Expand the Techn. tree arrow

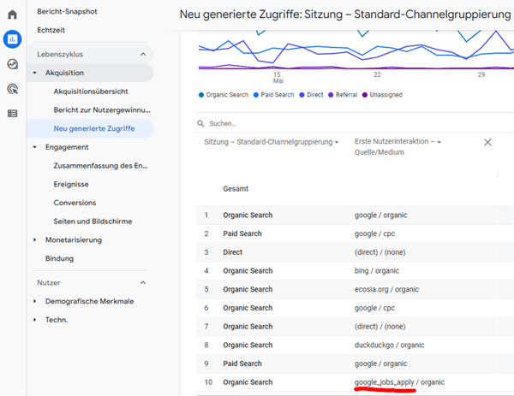tap(35, 320)
